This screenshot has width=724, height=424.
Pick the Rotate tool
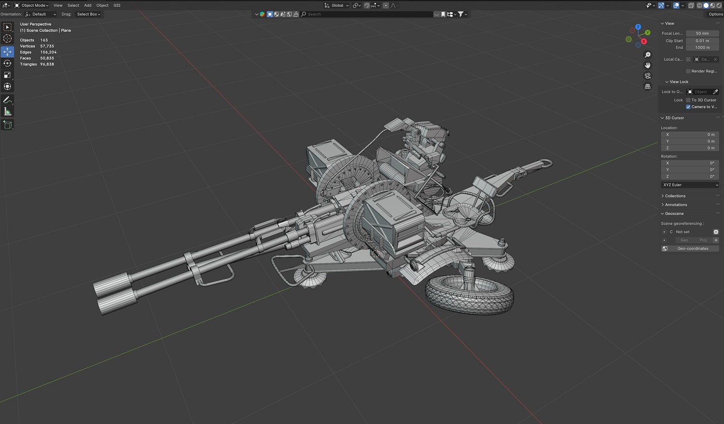coord(7,63)
